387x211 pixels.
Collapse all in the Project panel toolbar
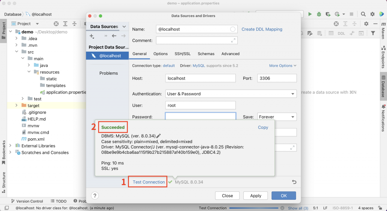click(x=74, y=24)
